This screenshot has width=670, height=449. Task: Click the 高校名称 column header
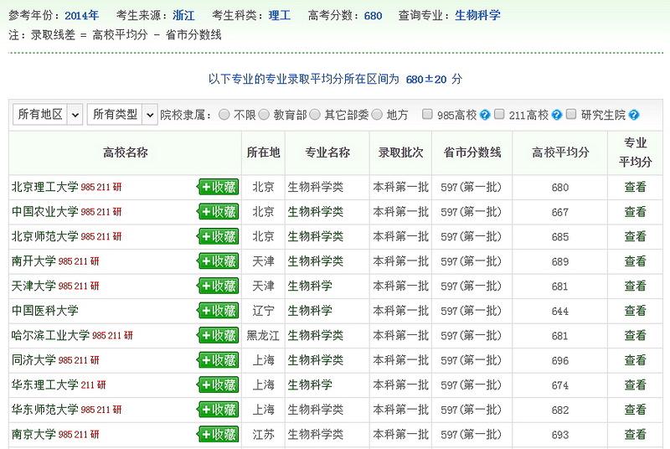point(125,152)
